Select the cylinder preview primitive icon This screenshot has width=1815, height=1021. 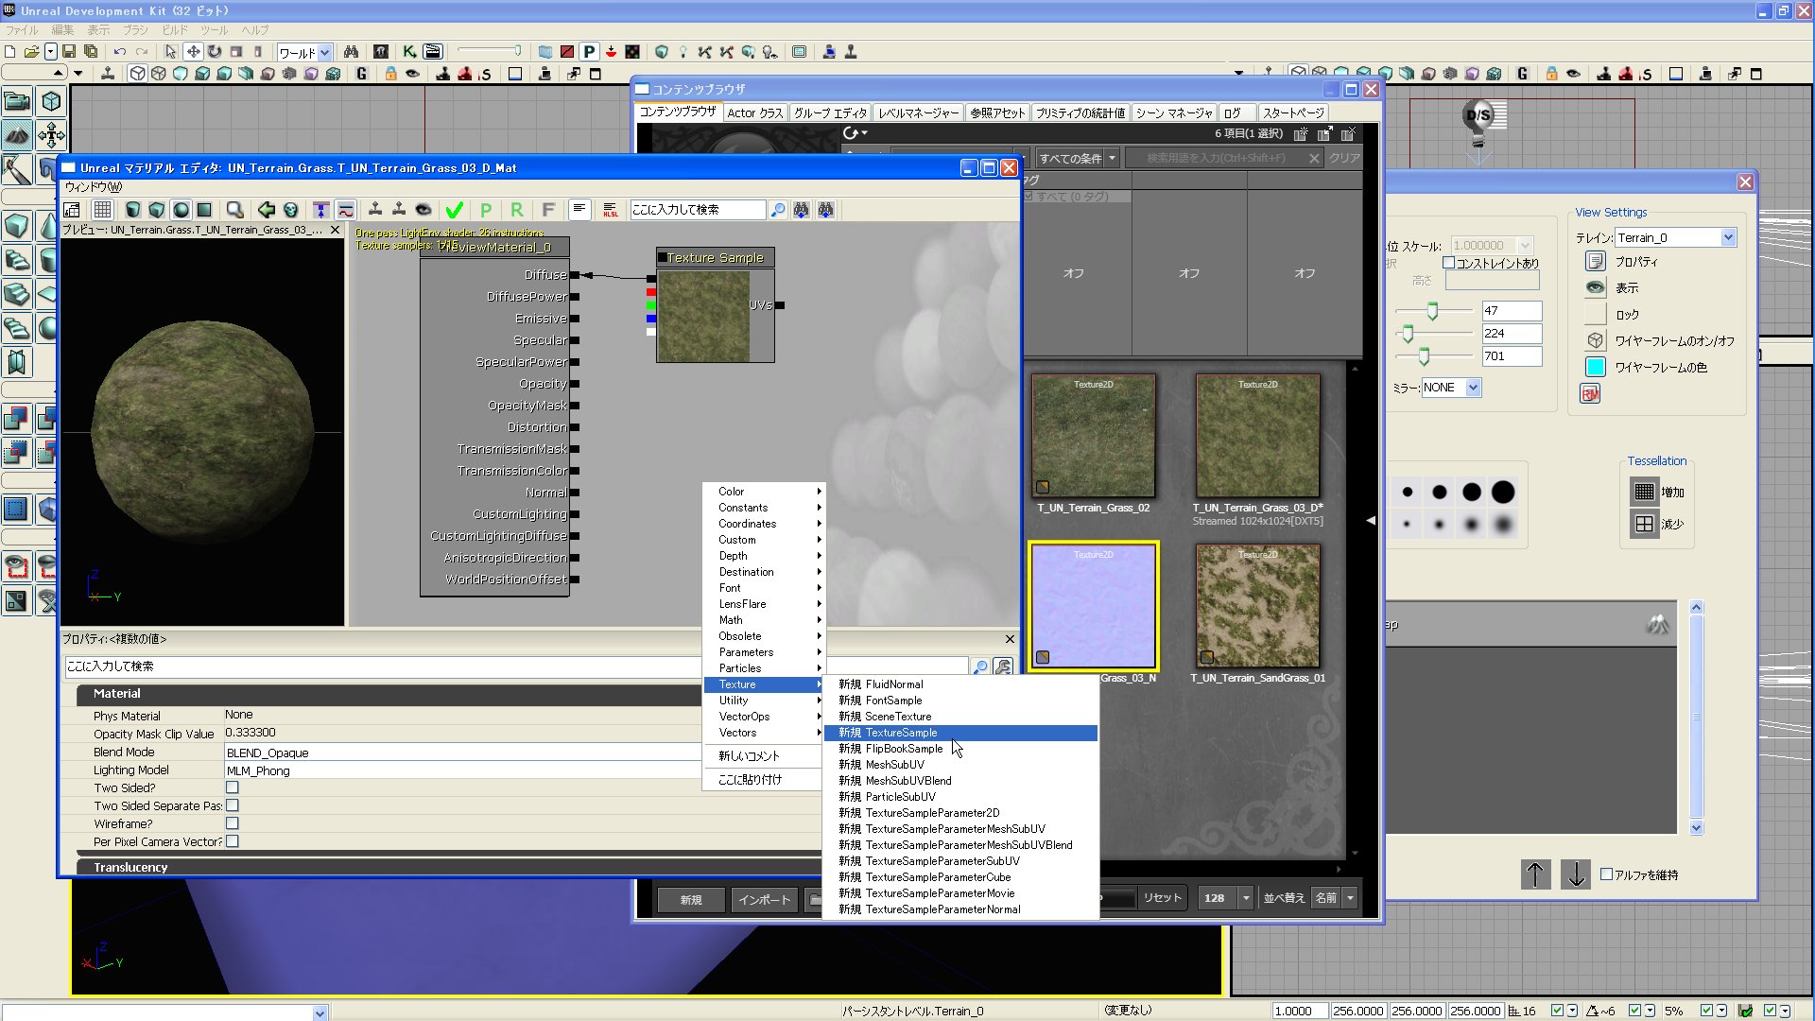[x=133, y=210]
